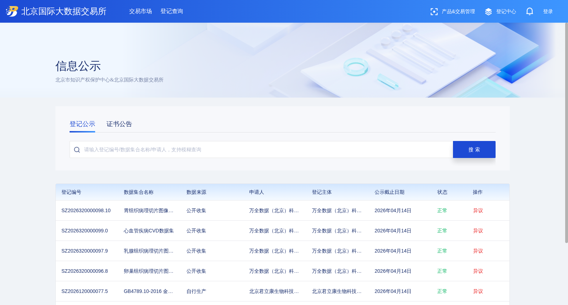Click dataset name 胃组织病理切片图像…
This screenshot has width=568, height=305.
pyautogui.click(x=148, y=210)
